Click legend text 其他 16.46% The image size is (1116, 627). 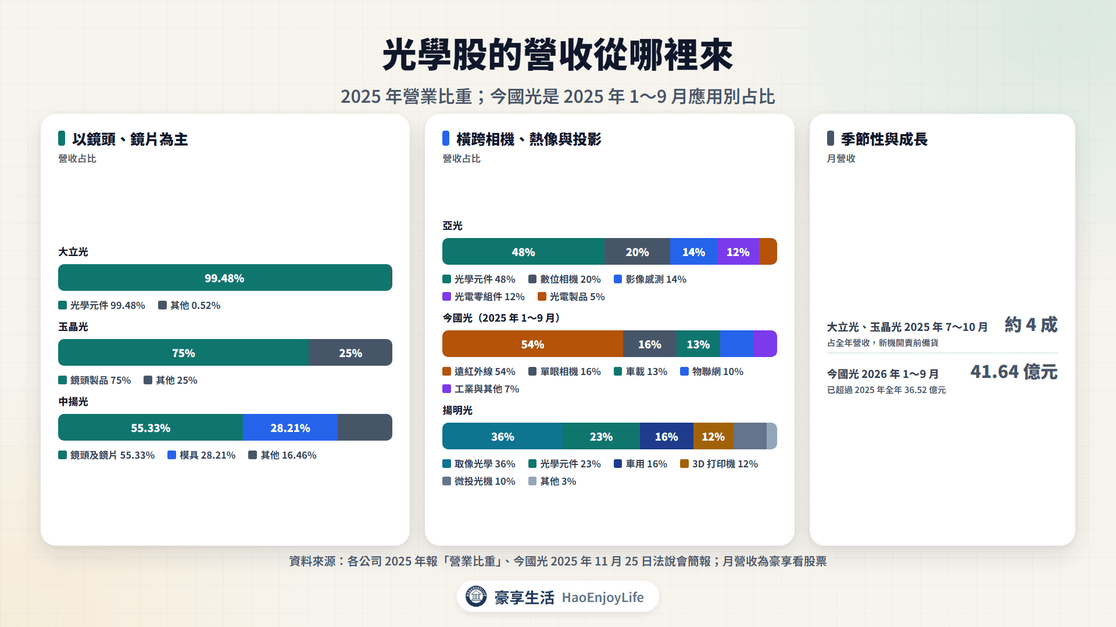pyautogui.click(x=288, y=455)
